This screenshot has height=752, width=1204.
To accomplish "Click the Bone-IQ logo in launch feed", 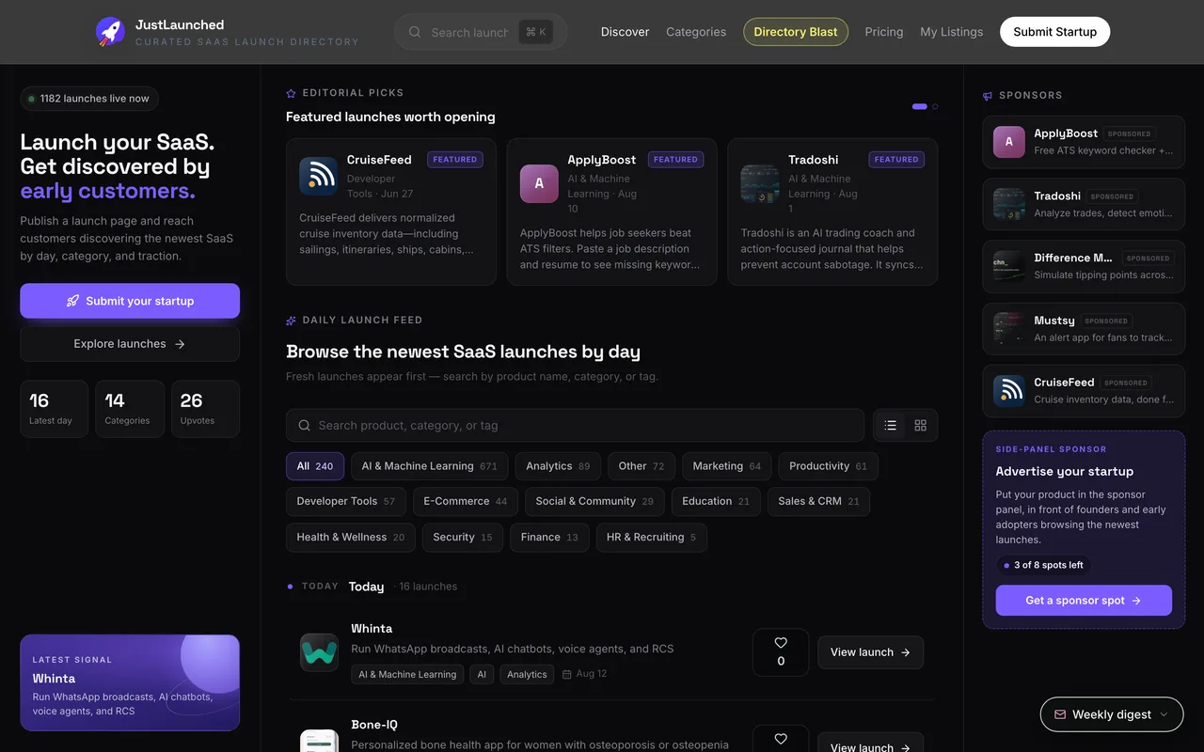I will point(319,741).
